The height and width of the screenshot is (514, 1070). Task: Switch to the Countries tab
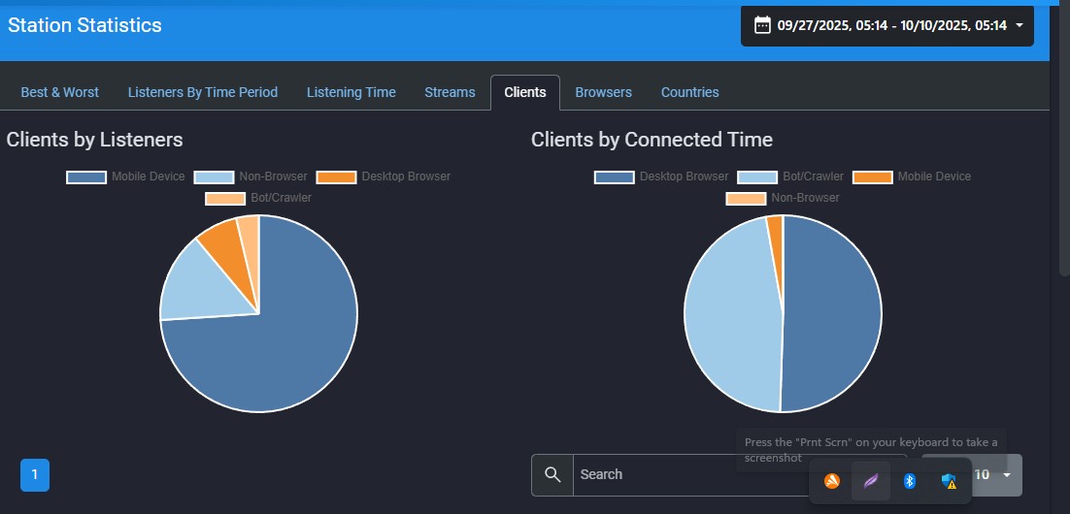(689, 92)
